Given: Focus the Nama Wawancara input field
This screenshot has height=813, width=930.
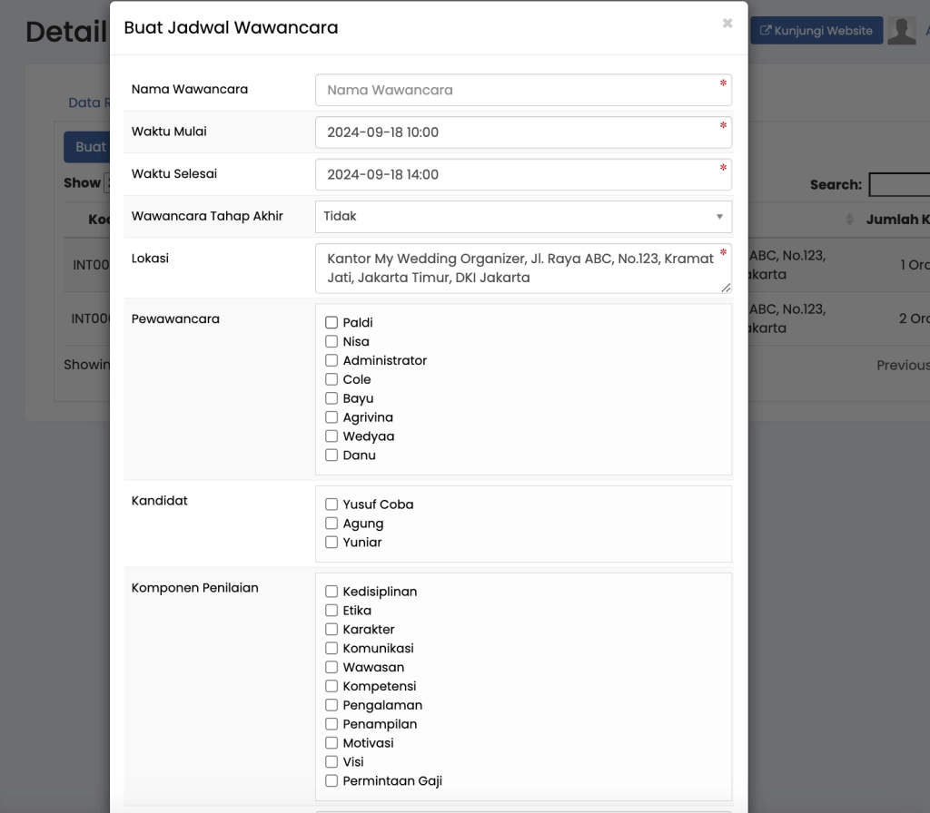Looking at the screenshot, I should 523,90.
